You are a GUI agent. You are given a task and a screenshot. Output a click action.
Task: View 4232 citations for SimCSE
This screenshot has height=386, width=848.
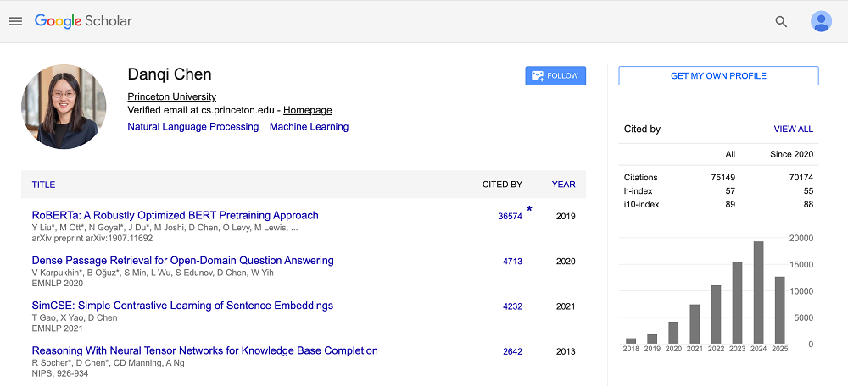click(512, 306)
